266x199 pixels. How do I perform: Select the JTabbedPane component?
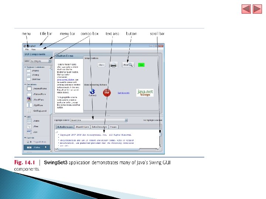coord(37,94)
